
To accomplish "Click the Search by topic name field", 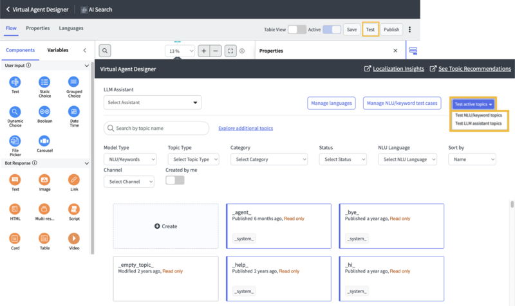I will 156,128.
